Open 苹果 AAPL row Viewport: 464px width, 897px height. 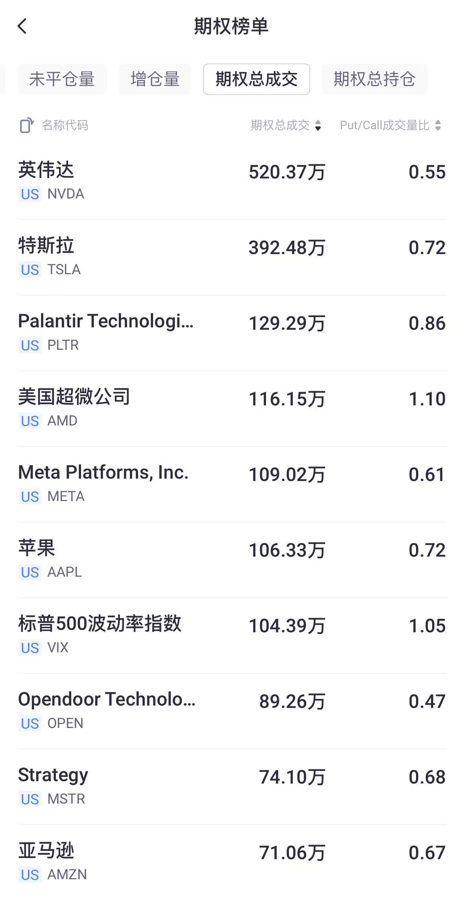[x=232, y=559]
